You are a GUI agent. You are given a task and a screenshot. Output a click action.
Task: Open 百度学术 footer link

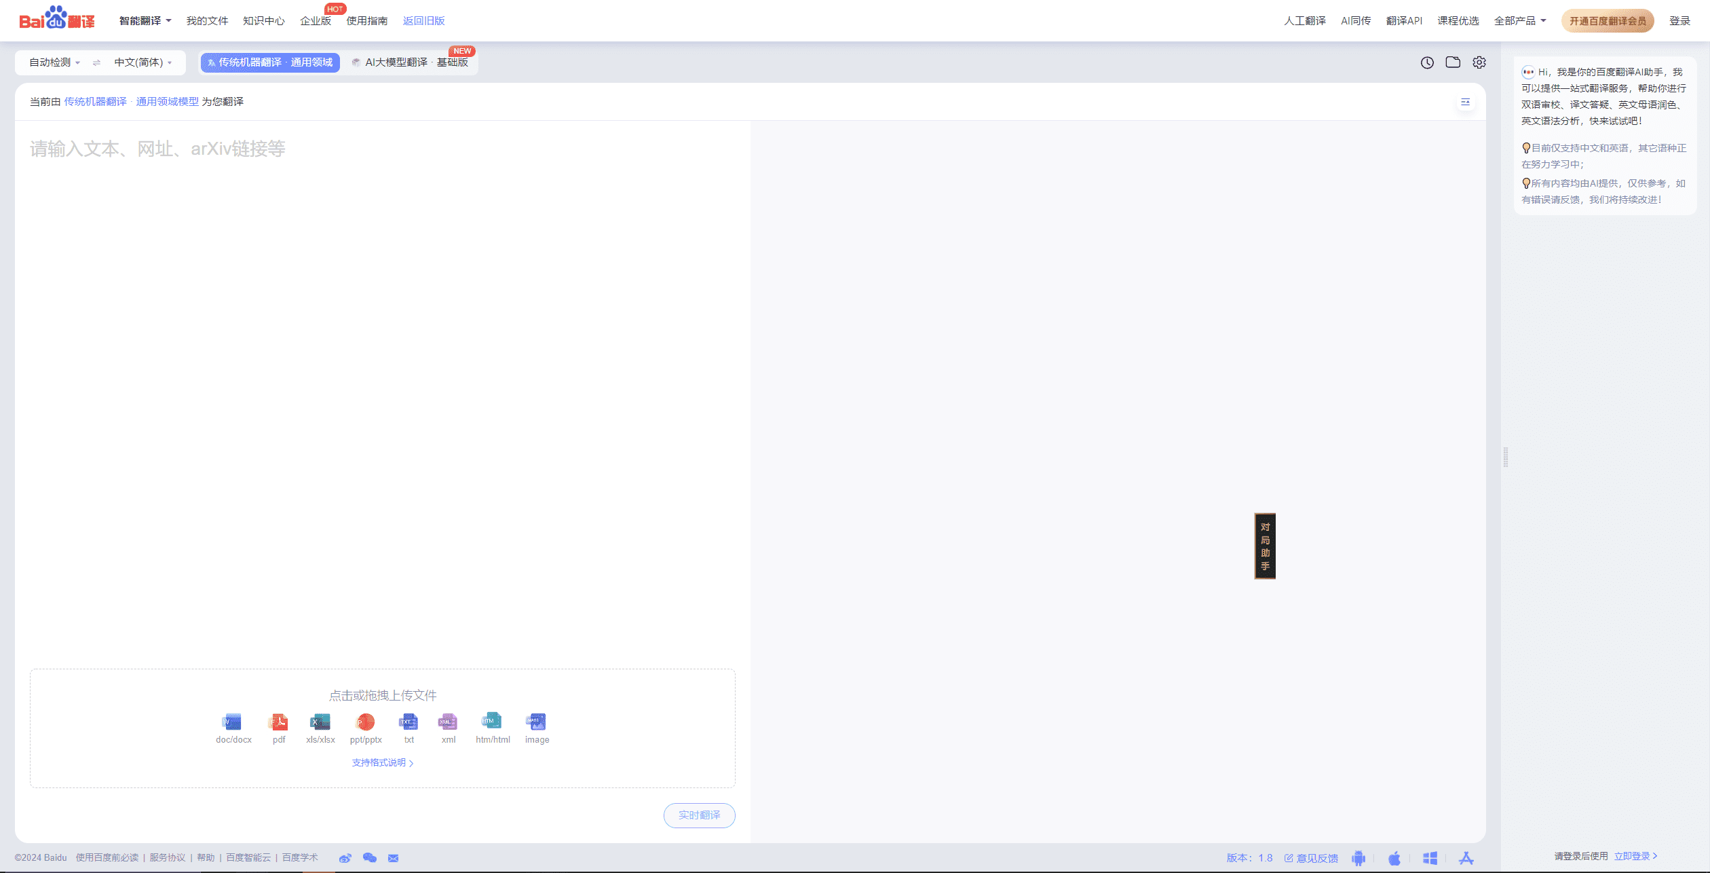click(x=300, y=858)
